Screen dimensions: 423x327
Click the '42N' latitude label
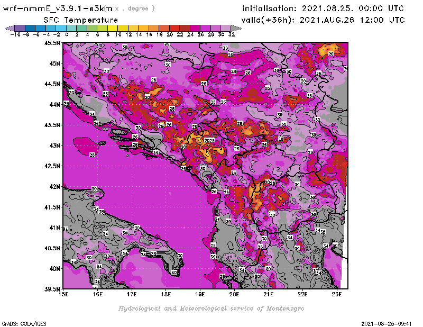(54, 187)
